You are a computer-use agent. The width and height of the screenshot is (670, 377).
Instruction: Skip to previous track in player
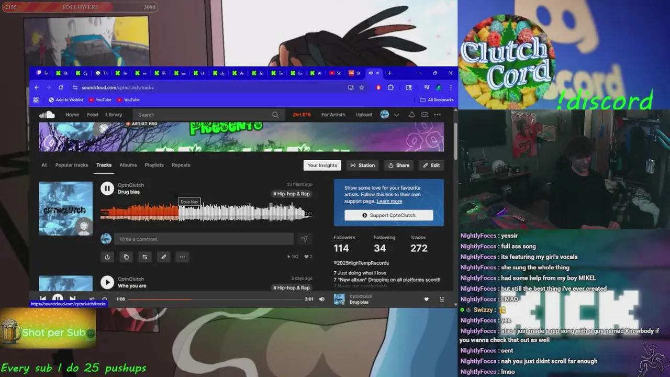(x=43, y=299)
